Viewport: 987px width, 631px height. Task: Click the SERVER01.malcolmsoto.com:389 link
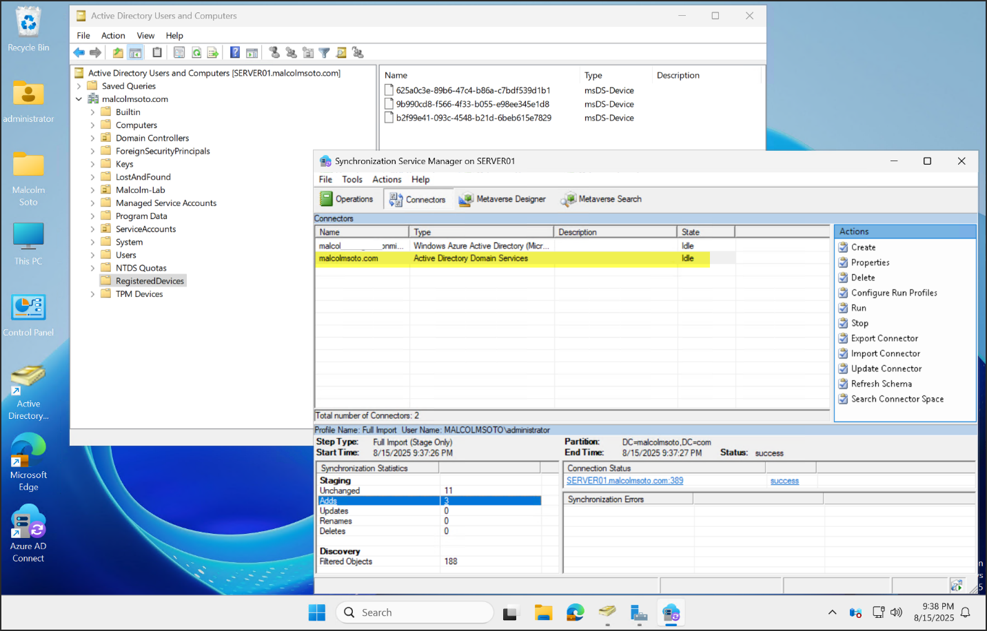point(624,481)
